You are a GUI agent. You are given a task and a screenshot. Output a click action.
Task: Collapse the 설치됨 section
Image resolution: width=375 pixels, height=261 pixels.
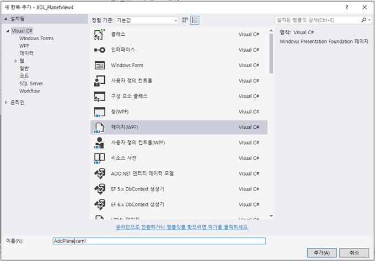click(6, 19)
